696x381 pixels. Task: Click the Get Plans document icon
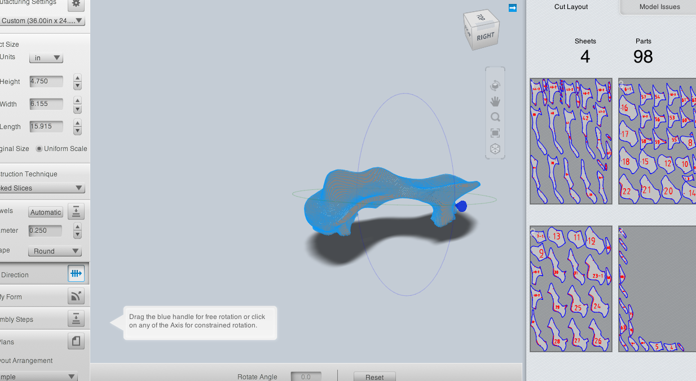point(76,341)
